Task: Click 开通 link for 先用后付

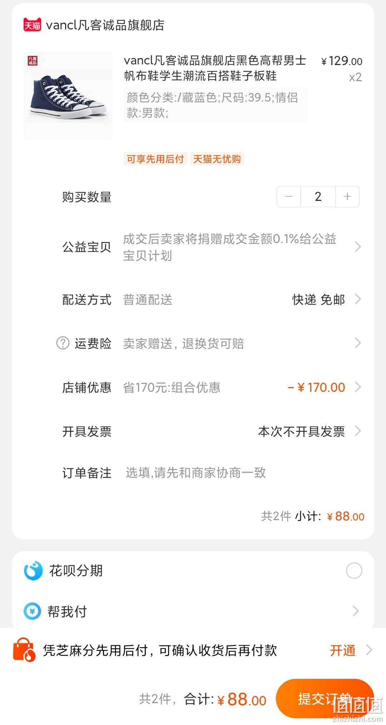Action: (x=342, y=650)
